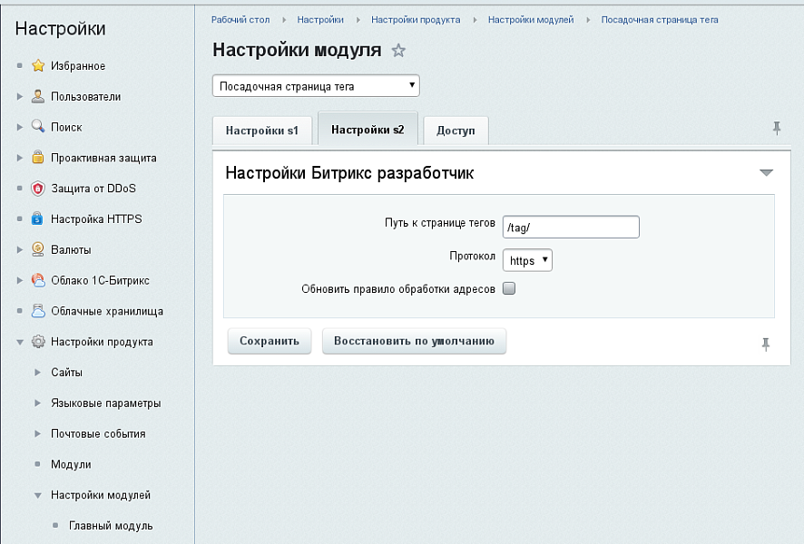Collapse the Настройки Битрикс разработчик section

coord(767,171)
